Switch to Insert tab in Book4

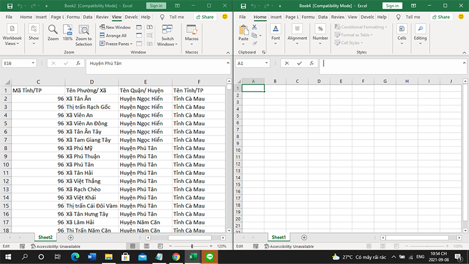pos(277,17)
